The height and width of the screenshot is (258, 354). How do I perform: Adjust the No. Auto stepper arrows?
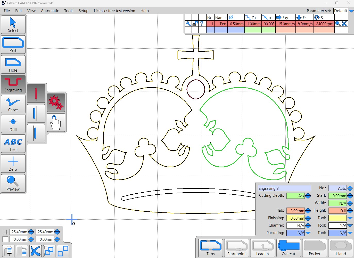tap(350, 188)
